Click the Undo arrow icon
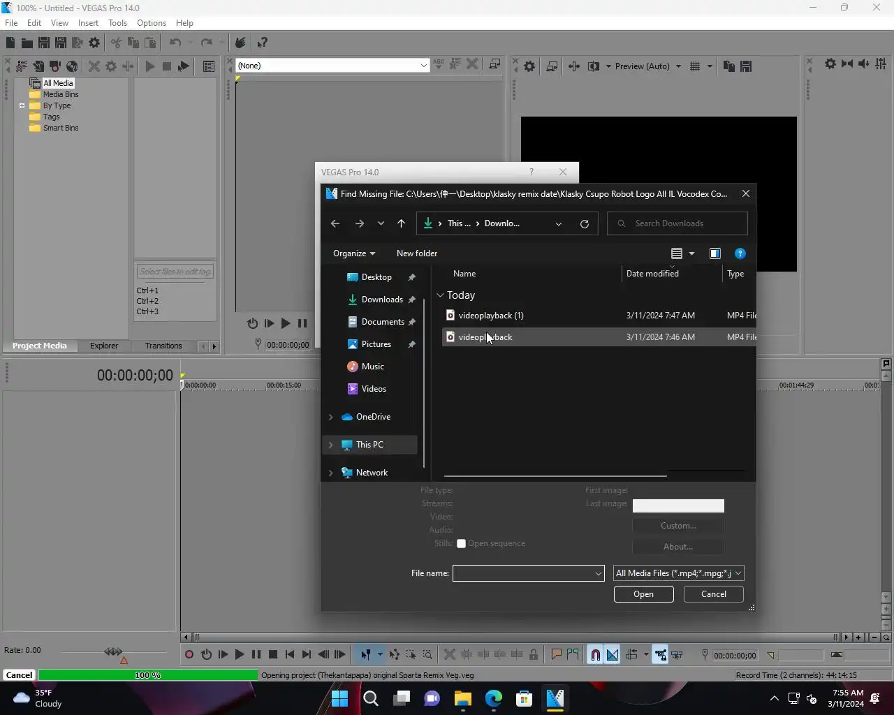 click(175, 43)
